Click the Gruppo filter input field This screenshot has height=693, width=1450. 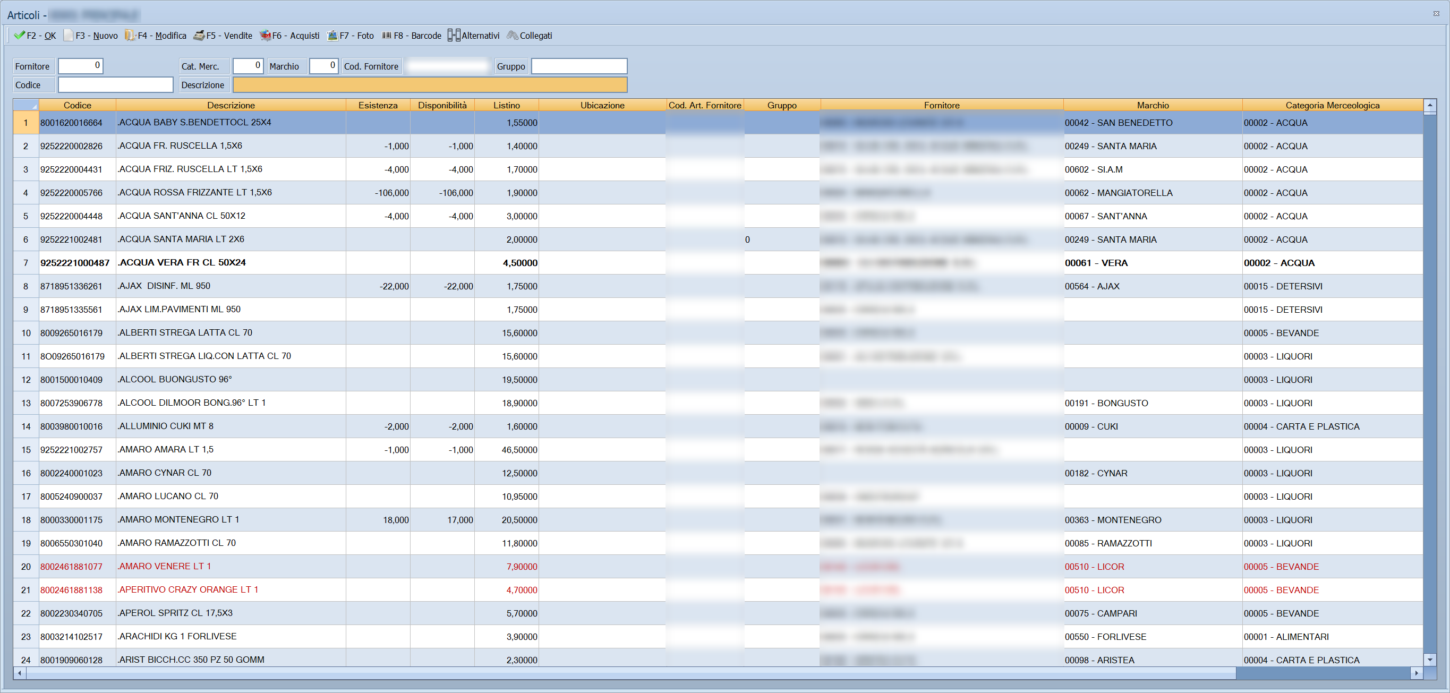coord(579,66)
